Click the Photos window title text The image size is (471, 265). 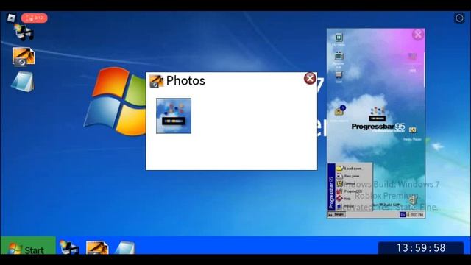tap(185, 80)
